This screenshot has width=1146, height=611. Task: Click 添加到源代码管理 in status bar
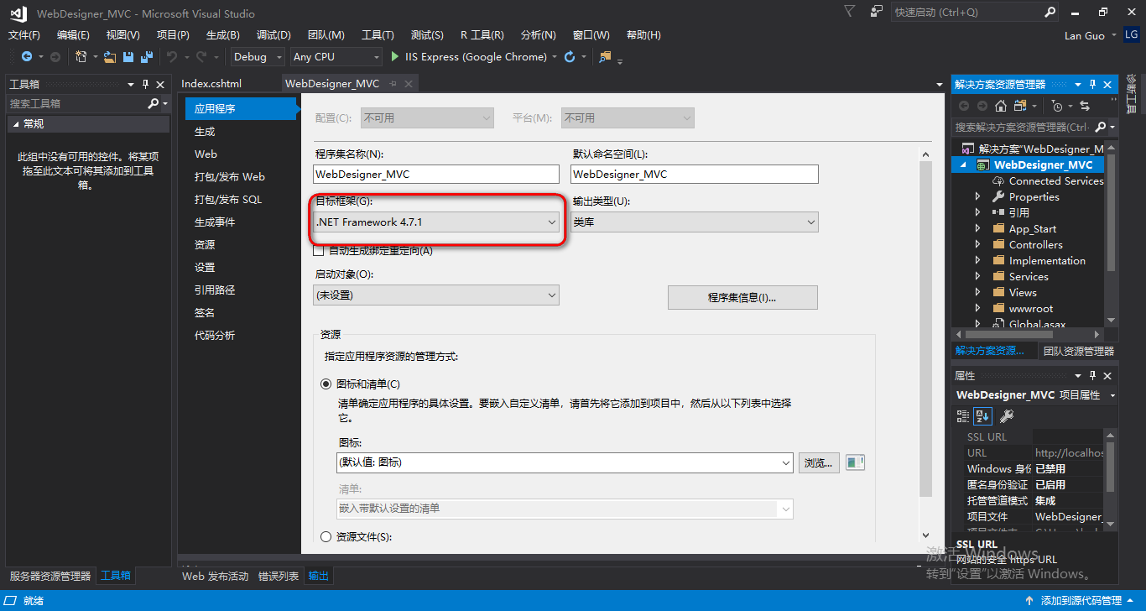point(1081,601)
